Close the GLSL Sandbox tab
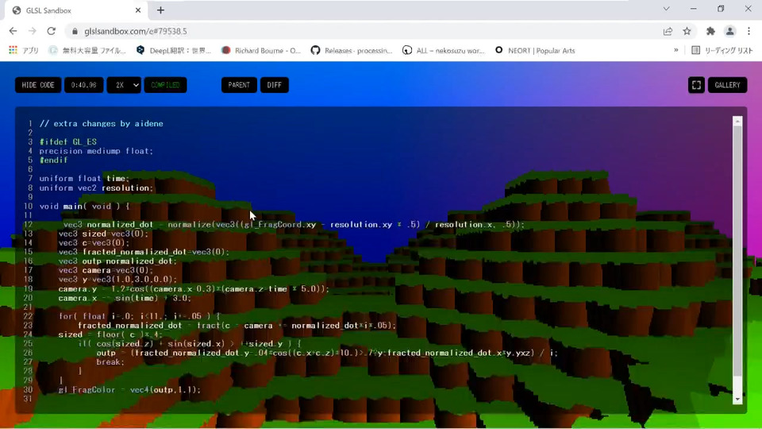Image resolution: width=762 pixels, height=429 pixels. tap(138, 10)
